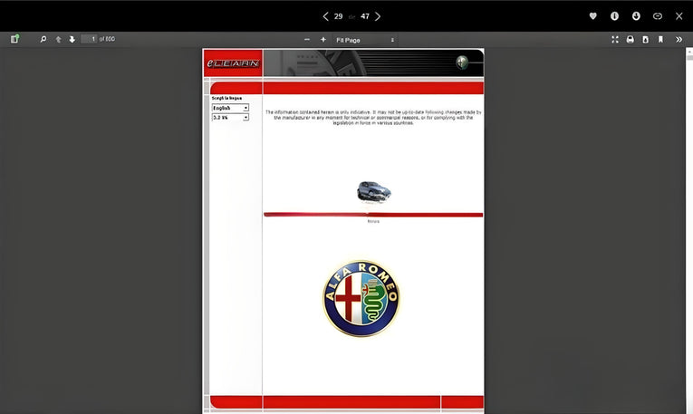Image resolution: width=693 pixels, height=414 pixels.
Task: Expand the tools double-chevron menu
Action: coord(679,39)
